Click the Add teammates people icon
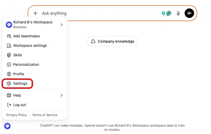This screenshot has height=134, width=211. click(9, 36)
